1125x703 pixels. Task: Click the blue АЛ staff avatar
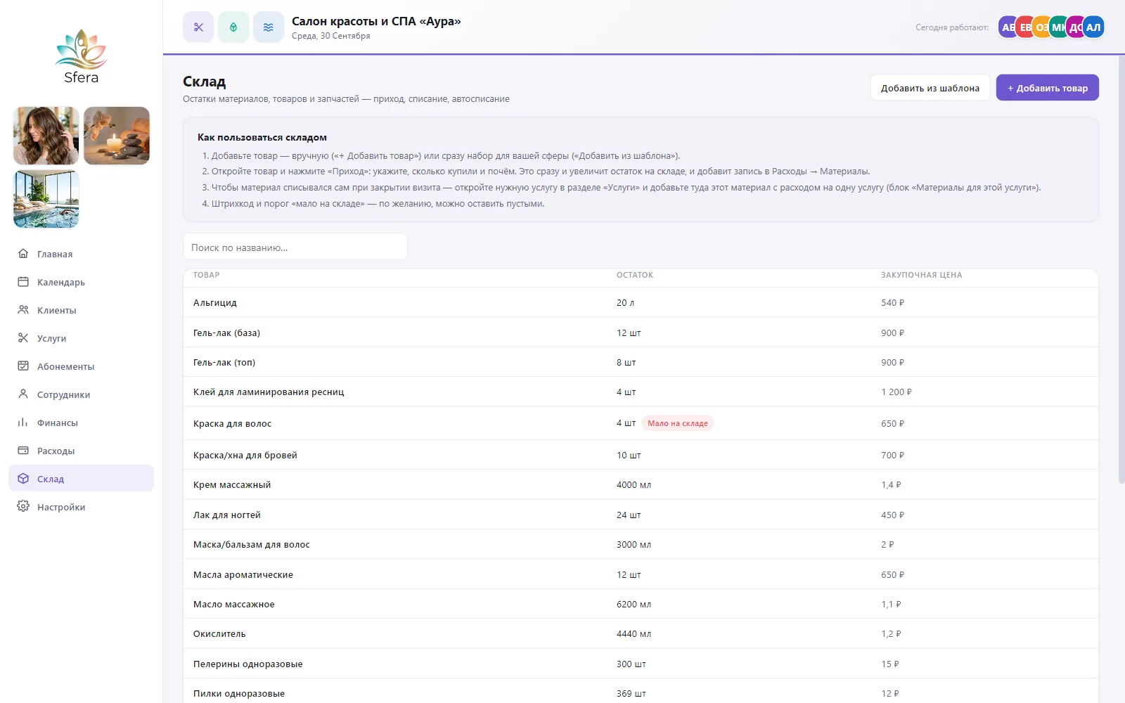pos(1093,27)
